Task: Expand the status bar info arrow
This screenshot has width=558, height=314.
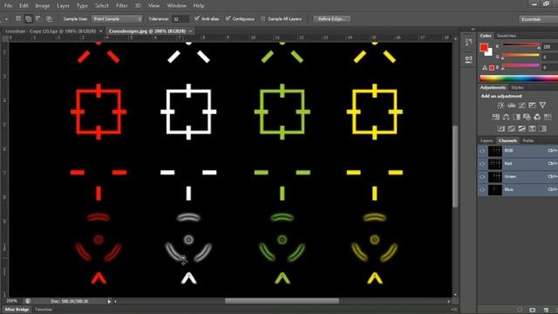Action: [109, 301]
